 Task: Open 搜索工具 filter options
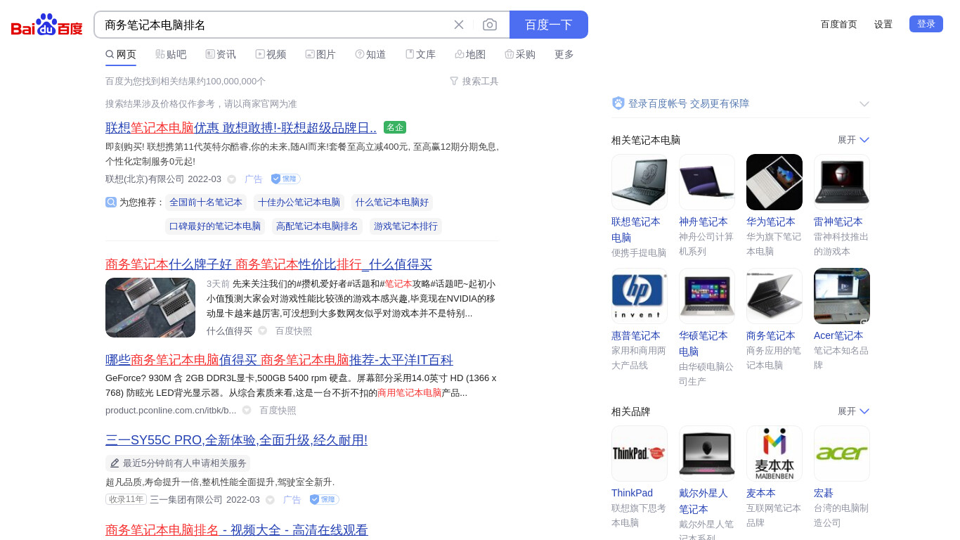click(474, 81)
